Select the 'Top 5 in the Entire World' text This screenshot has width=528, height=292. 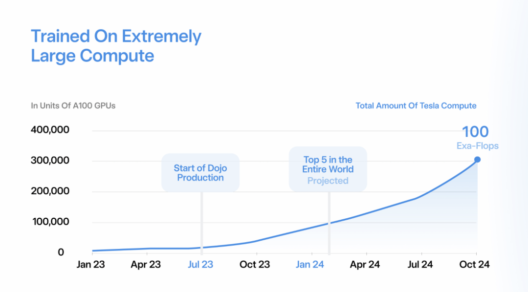click(328, 165)
